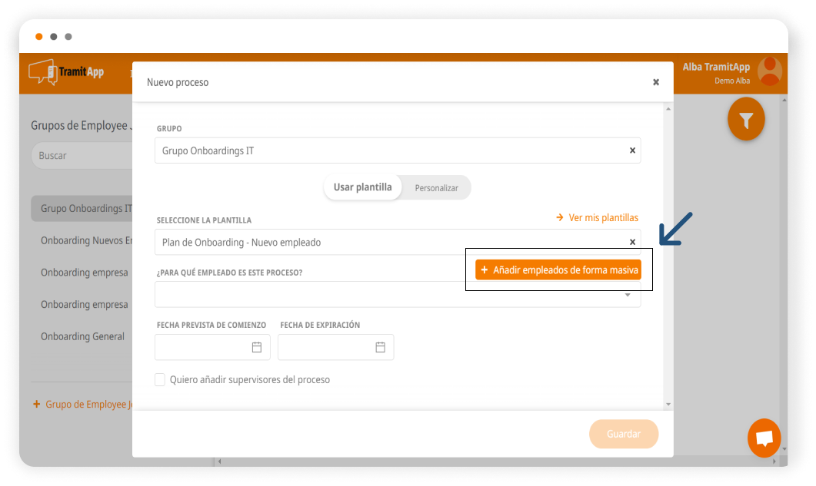Select Onboarding General in the group list
Viewport: 816px width, 486px height.
coord(82,336)
